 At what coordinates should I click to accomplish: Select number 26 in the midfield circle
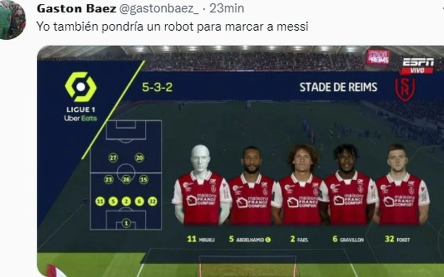[126, 179]
